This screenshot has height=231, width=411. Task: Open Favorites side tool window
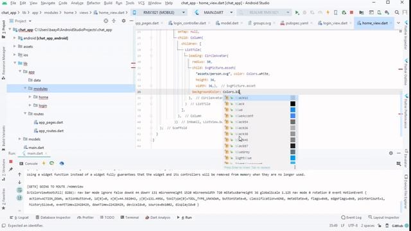pos(3,199)
